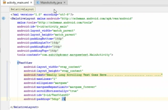Viewport: 168px width, 110px height.
Task: Open related class via gutter C icon
Action: pyautogui.click(x=3, y=18)
